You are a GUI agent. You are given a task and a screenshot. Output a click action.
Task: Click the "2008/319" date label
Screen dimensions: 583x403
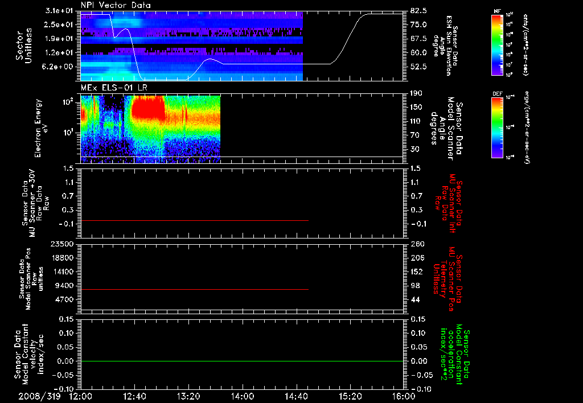(x=39, y=396)
